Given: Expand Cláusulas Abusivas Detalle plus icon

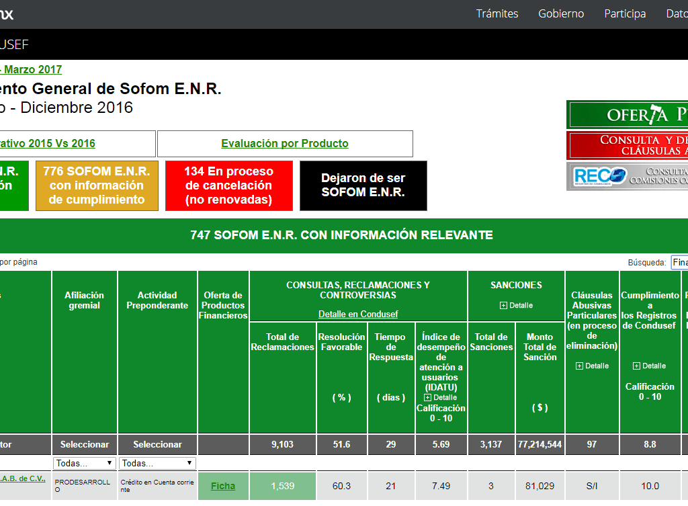Looking at the screenshot, I should (x=579, y=366).
